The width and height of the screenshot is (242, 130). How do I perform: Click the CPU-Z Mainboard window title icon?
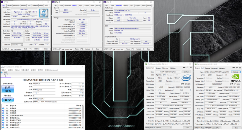(x=105, y=2)
